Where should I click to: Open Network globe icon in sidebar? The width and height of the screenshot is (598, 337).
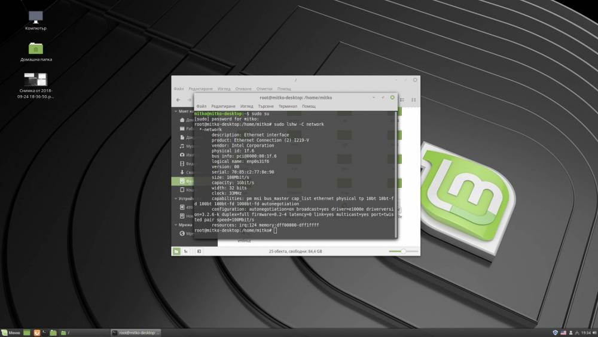(x=182, y=233)
